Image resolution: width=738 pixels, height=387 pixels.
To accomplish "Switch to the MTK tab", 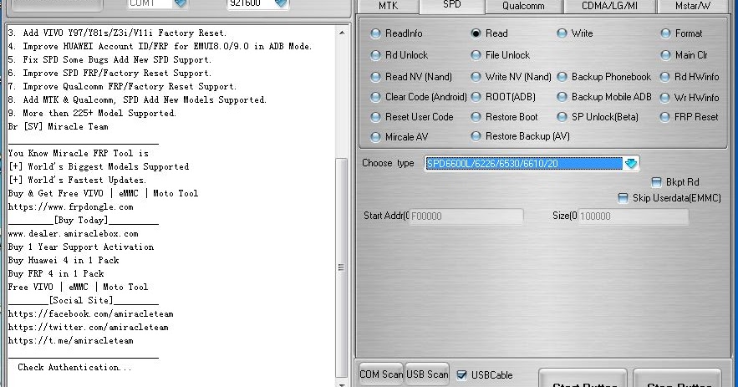I will pyautogui.click(x=389, y=6).
